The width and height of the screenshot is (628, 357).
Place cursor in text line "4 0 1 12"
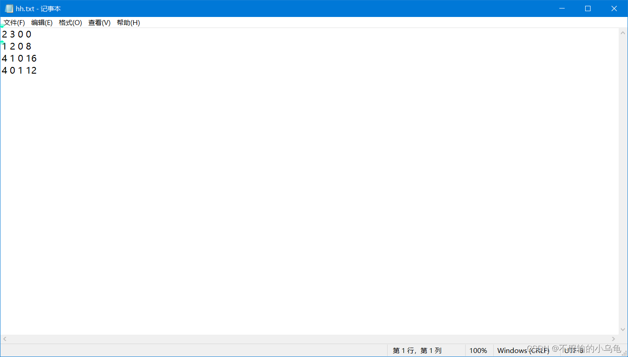[x=19, y=71]
